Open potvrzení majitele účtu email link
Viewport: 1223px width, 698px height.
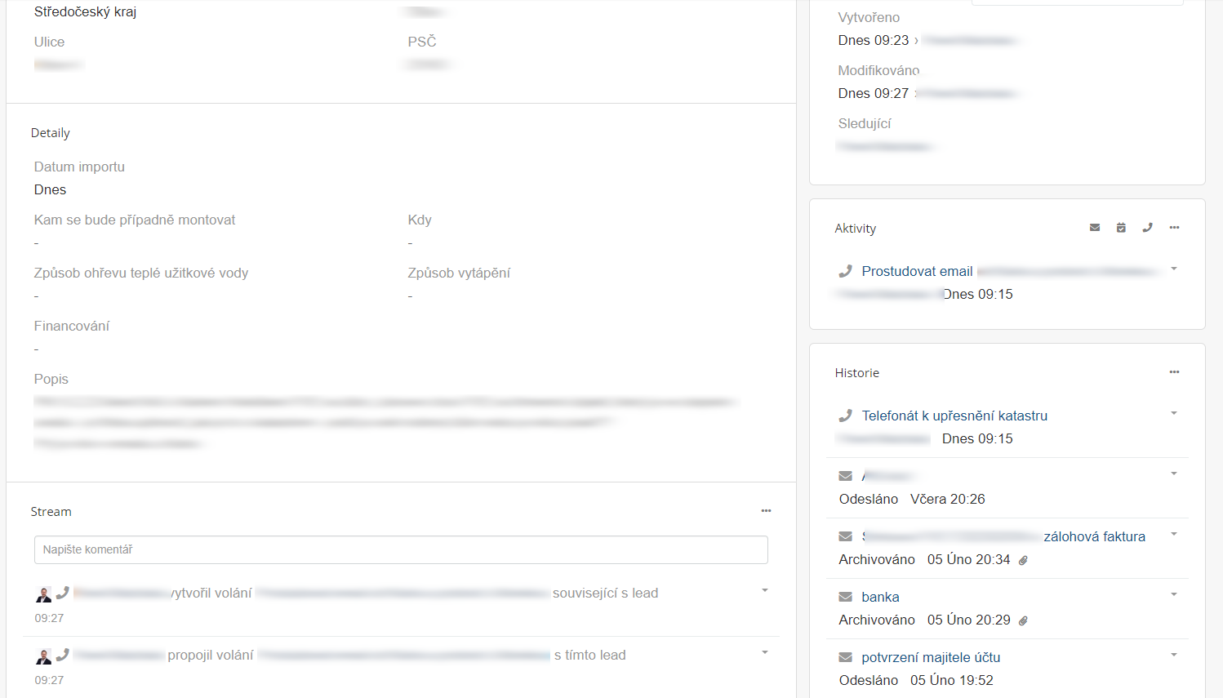(x=931, y=657)
